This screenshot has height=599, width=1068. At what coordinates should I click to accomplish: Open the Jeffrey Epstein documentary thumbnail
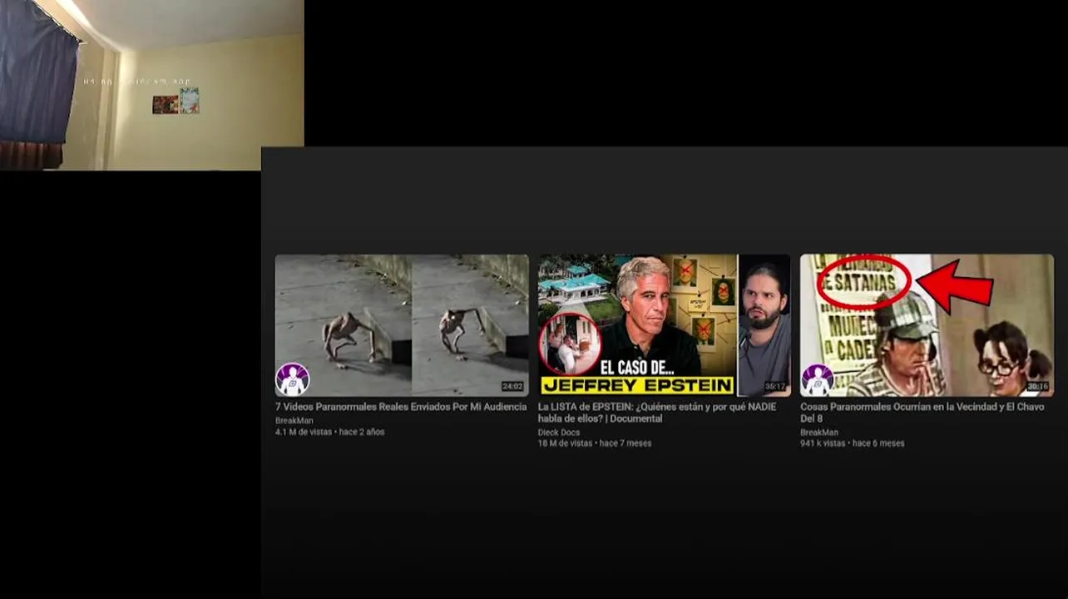coord(664,325)
